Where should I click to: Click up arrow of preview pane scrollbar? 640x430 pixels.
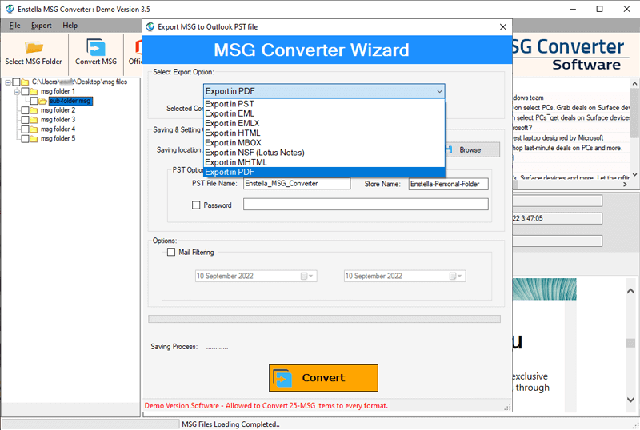[630, 291]
